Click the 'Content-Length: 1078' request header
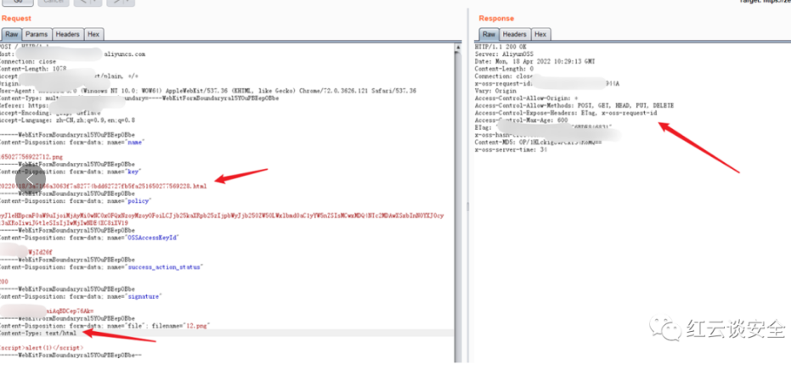This screenshot has width=791, height=370. (33, 69)
